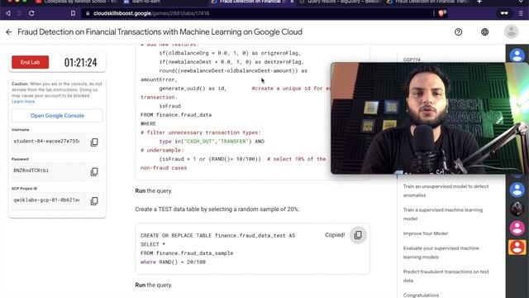Click the presenter webcam video overlay
The image size is (529, 298).
(429, 118)
